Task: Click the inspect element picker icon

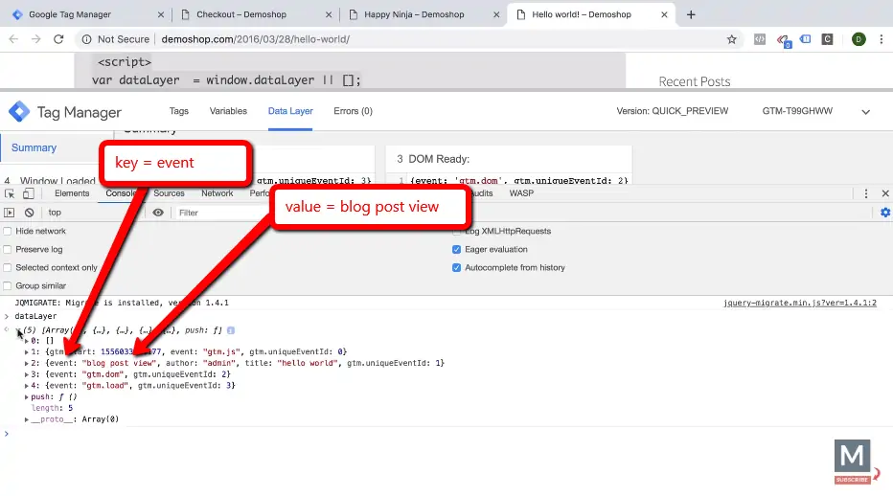Action: click(10, 193)
